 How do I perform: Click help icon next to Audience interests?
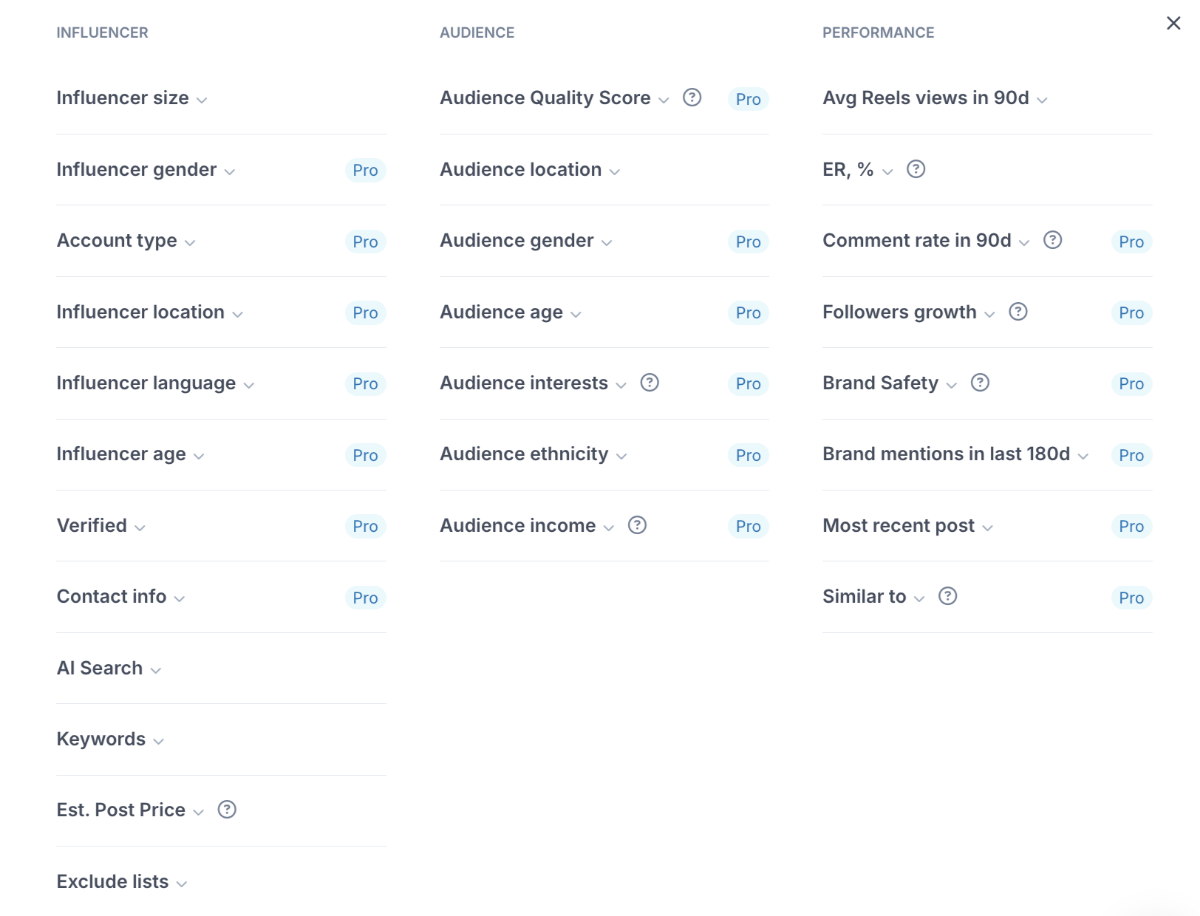[x=650, y=383]
